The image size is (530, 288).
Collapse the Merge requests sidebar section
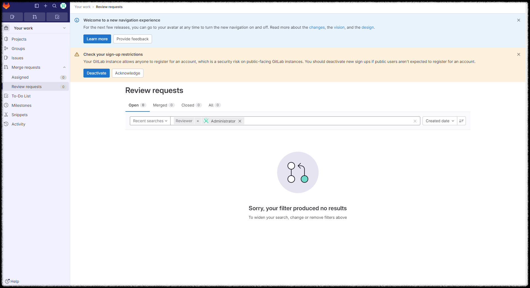tap(64, 67)
